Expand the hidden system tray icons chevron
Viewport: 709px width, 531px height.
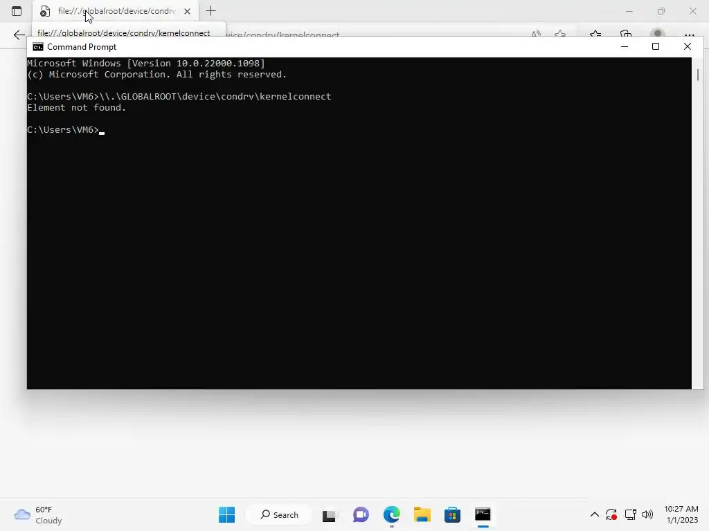point(595,514)
